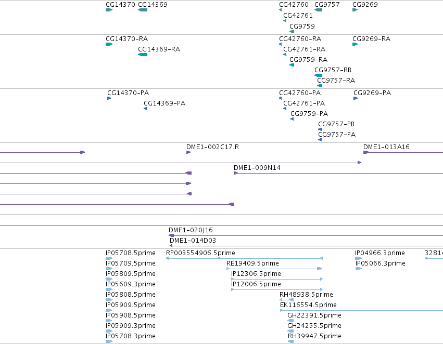Select EST IP04966.3prime
Image resolution: width=443 pixels, height=344 pixels.
380,253
